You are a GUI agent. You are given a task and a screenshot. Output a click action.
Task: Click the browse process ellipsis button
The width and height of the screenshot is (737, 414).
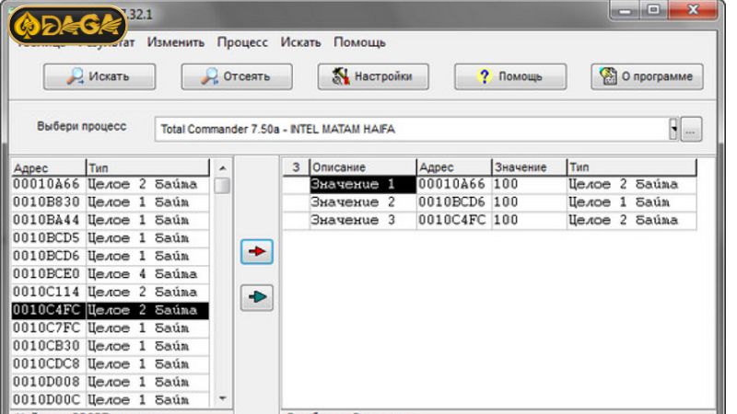(690, 129)
